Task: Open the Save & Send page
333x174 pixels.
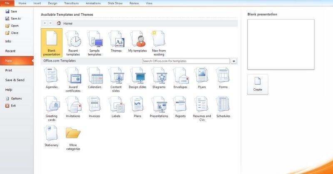Action: (15, 80)
